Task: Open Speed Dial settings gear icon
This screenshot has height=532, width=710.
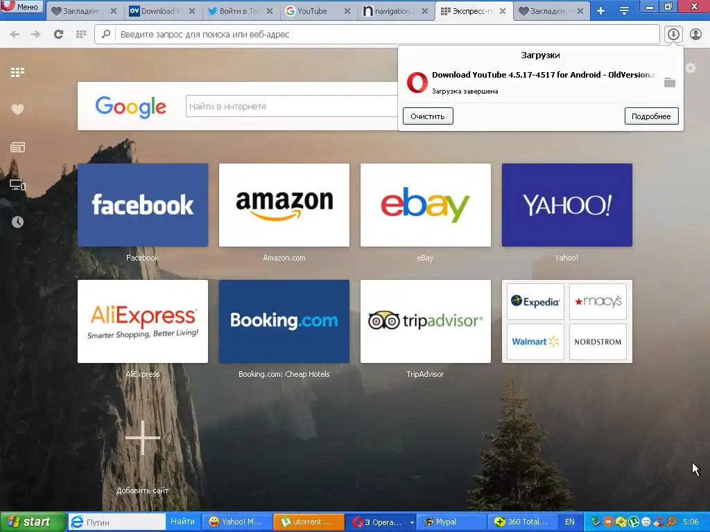Action: pos(691,68)
